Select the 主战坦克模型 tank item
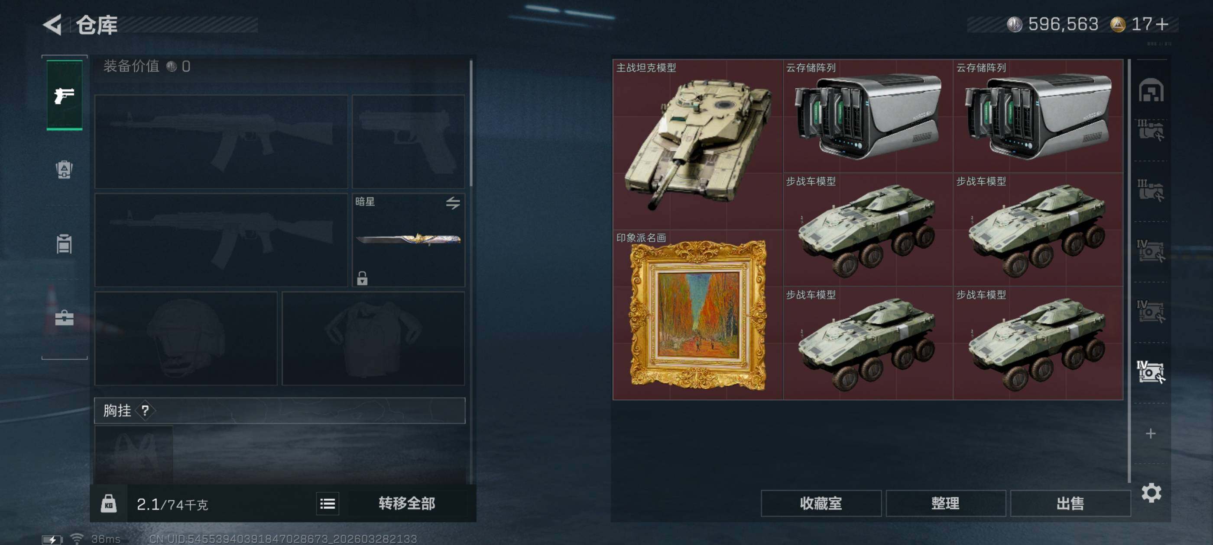Viewport: 1213px width, 545px height. click(698, 144)
